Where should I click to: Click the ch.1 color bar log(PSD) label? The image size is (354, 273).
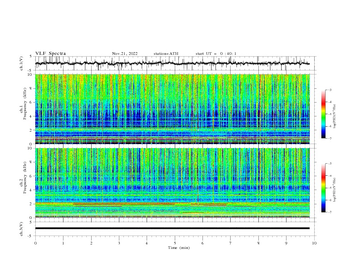[335, 116]
